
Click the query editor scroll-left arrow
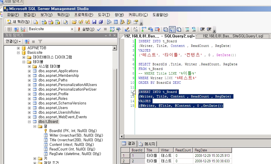click(x=122, y=136)
